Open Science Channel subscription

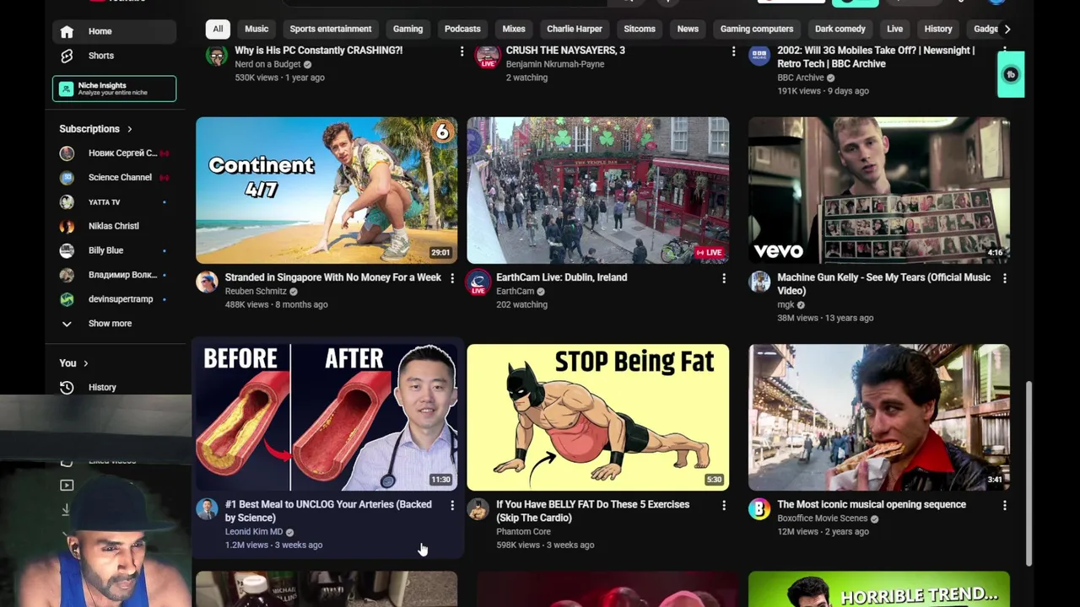pyautogui.click(x=114, y=178)
